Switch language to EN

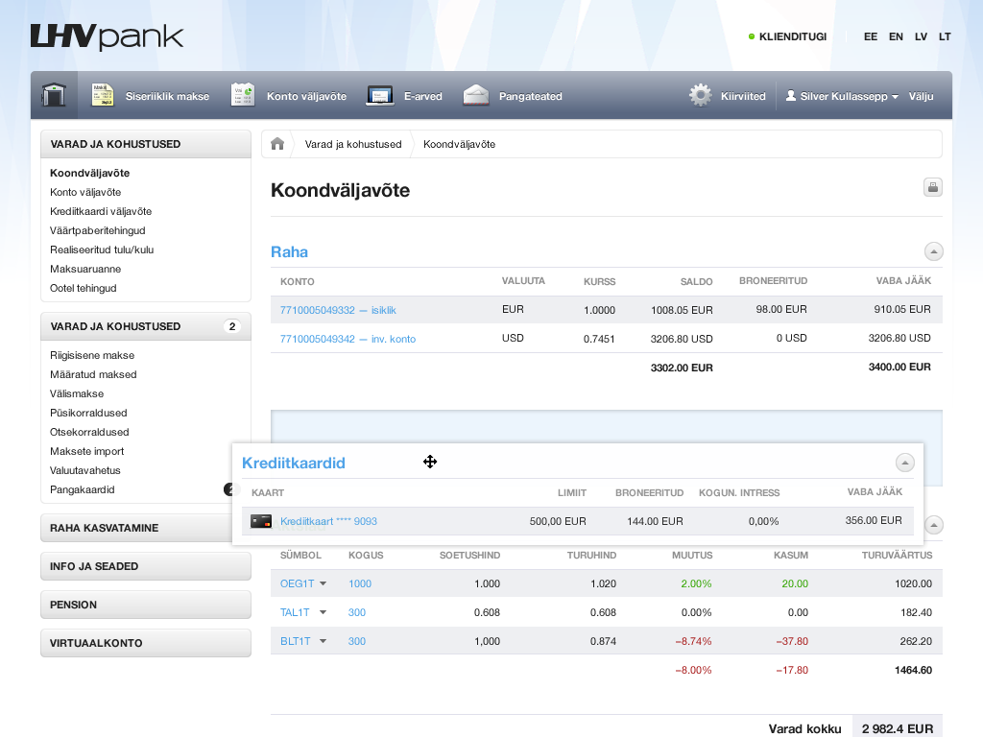pos(896,36)
